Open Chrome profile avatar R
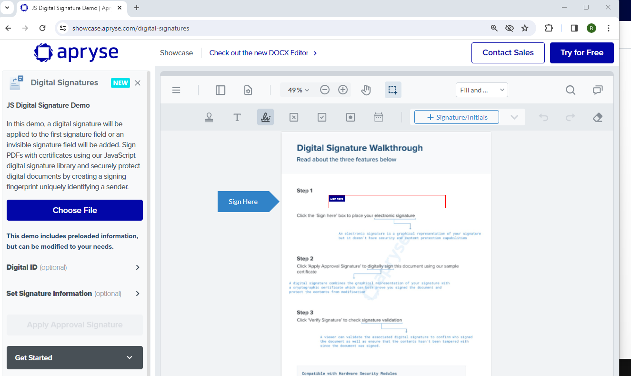The height and width of the screenshot is (376, 631). (591, 28)
